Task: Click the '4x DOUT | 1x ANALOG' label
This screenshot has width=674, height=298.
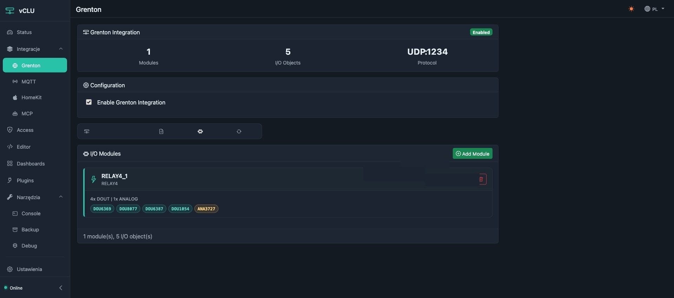Action: click(114, 199)
